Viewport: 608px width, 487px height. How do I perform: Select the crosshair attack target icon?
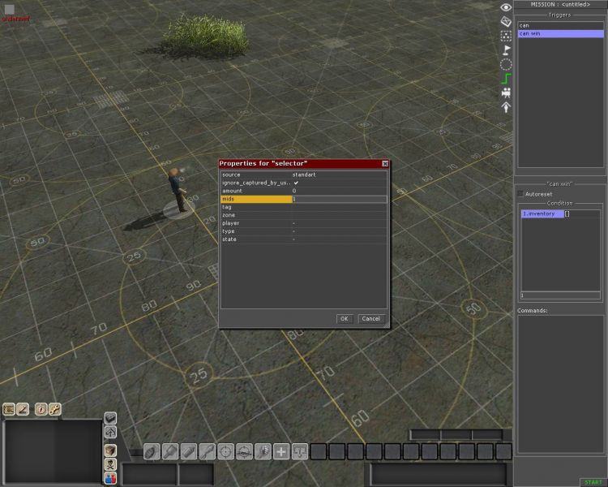(225, 452)
